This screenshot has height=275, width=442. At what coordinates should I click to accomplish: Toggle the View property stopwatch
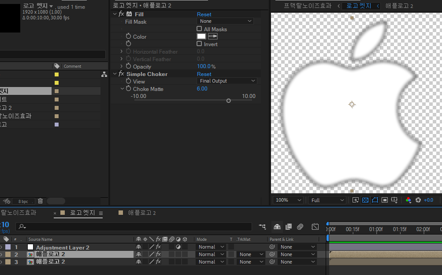129,81
